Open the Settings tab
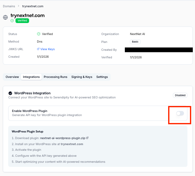The image size is (195, 176). [102, 77]
